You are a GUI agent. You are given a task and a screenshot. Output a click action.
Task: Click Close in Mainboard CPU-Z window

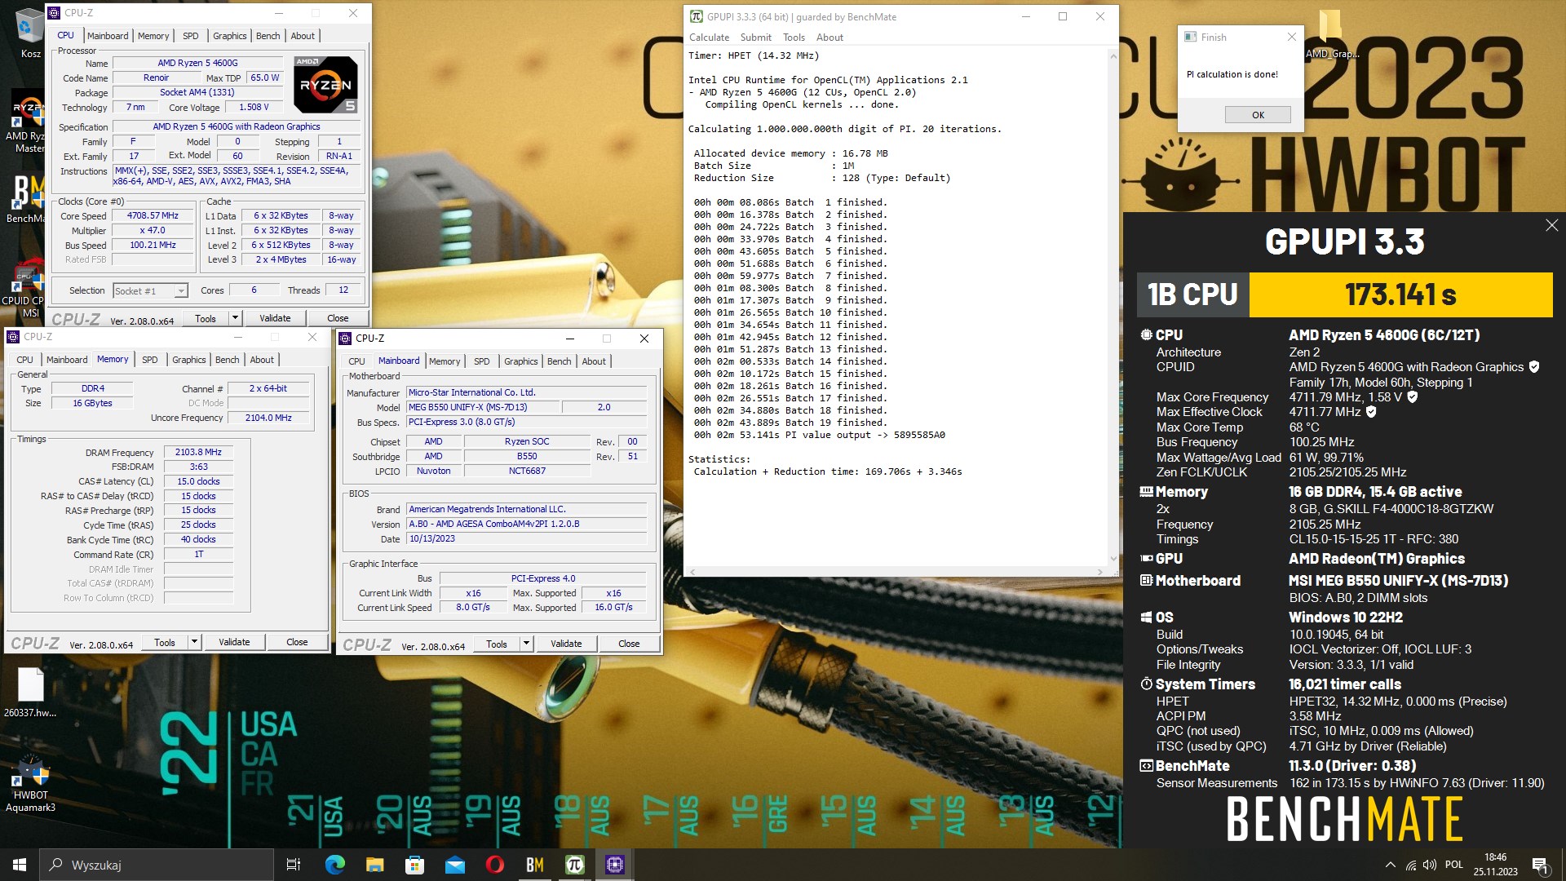(x=629, y=644)
